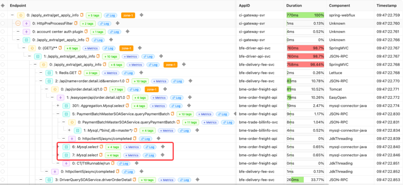Collapse the 1: /easyopen/api/order.detail.id/1.0 node
This screenshot has width=405, height=185.
click(x=52, y=97)
